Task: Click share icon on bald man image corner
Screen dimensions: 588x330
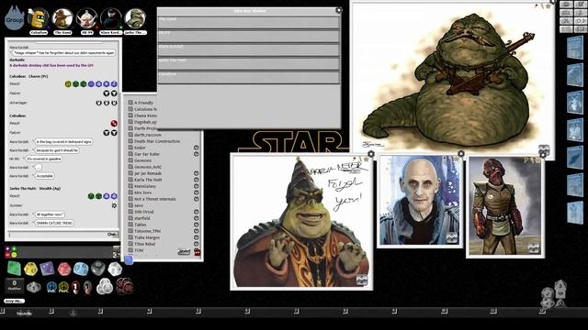Action: 452,237
